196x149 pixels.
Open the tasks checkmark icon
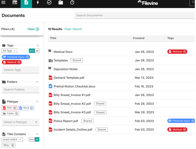[49, 2]
